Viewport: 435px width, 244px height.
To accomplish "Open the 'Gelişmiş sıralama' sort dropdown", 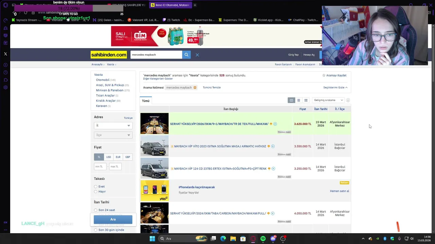I will [x=328, y=100].
